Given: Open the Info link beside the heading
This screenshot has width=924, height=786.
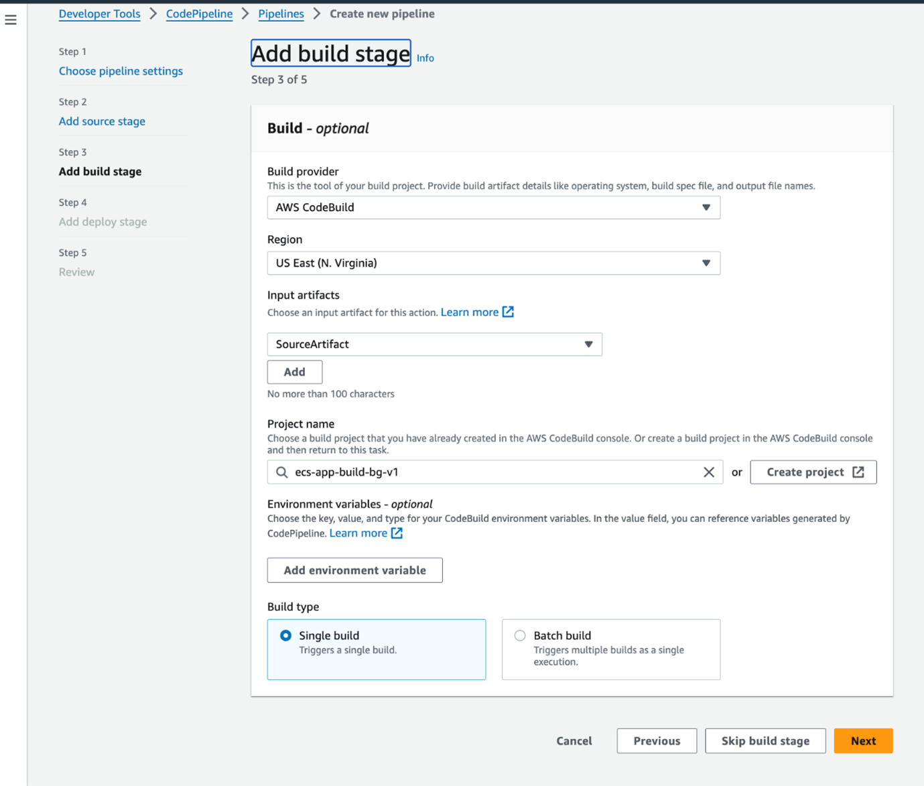Looking at the screenshot, I should click(425, 58).
